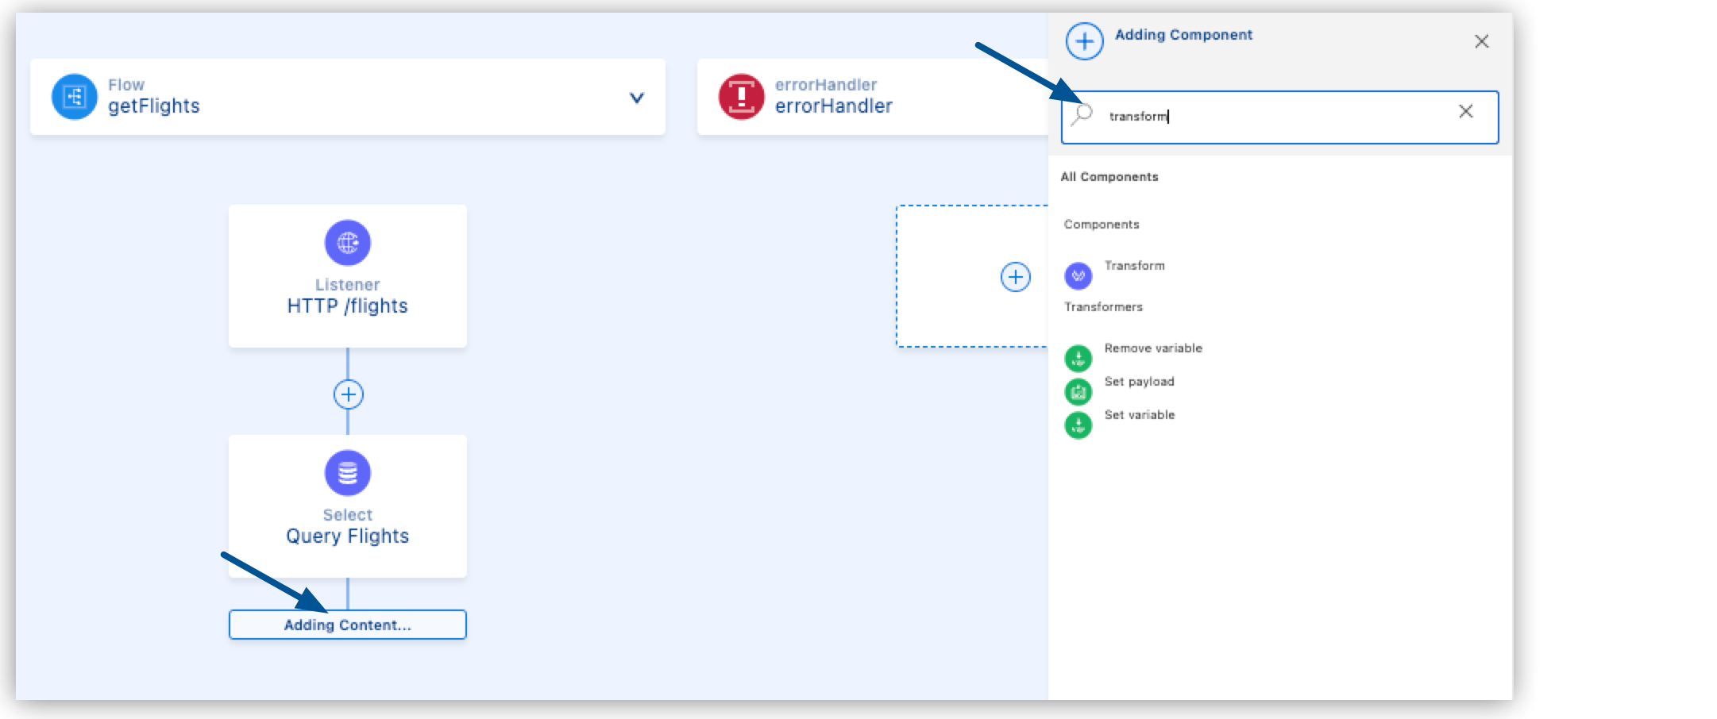Open the Components category heading
1717x719 pixels.
point(1100,225)
